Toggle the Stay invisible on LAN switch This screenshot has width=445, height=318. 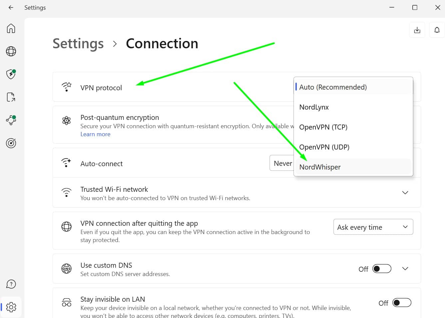(x=402, y=303)
